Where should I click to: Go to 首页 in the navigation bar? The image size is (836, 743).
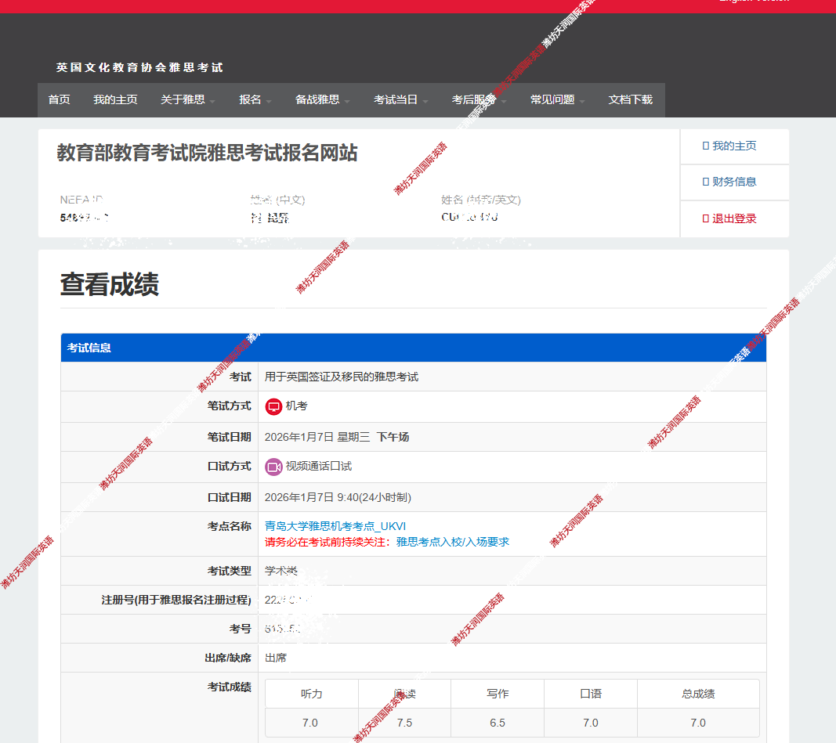pos(59,99)
